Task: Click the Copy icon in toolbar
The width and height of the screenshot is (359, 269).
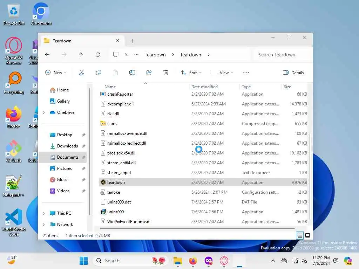Action: point(99,73)
